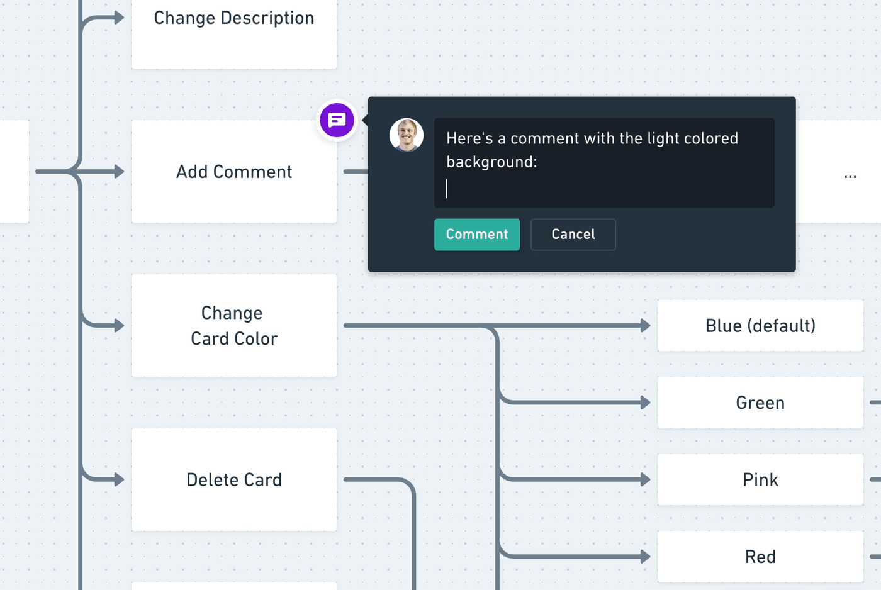This screenshot has width=881, height=590.
Task: Click the partially visible node on the left edge
Action: click(x=13, y=171)
